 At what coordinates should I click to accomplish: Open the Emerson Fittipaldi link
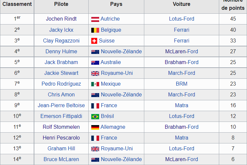click(x=61, y=116)
